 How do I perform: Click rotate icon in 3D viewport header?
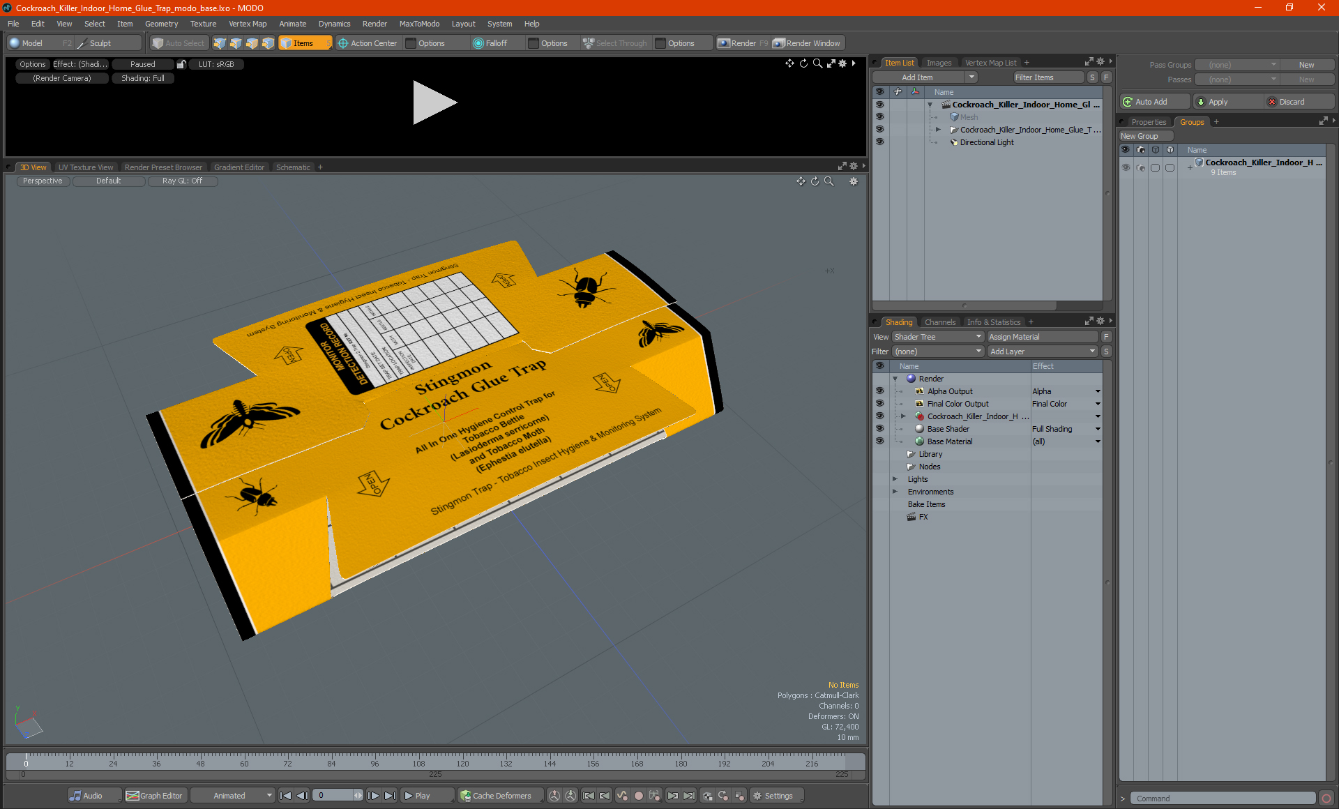click(x=815, y=181)
